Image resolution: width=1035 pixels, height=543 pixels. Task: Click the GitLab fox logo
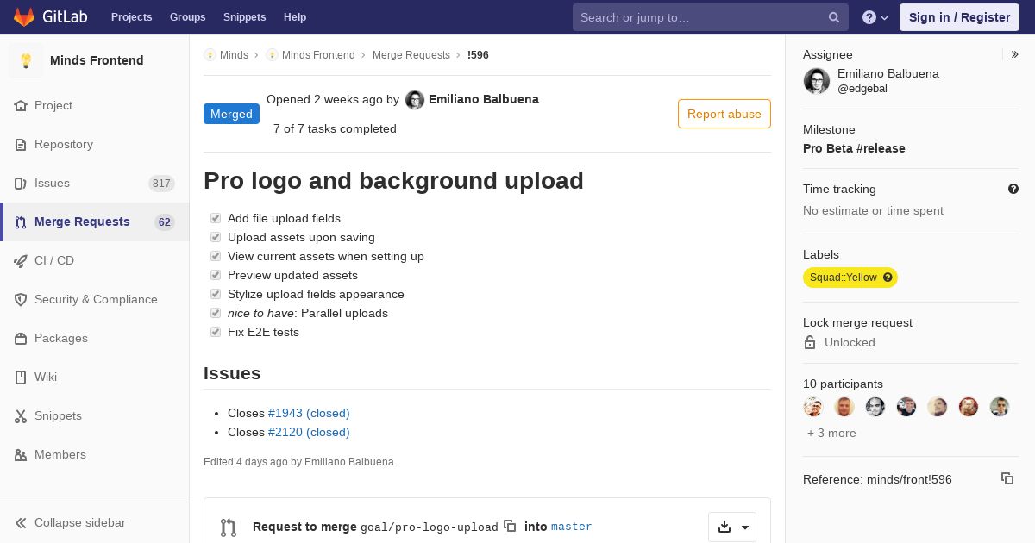coord(24,16)
